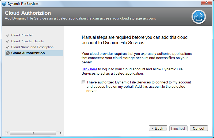The height and width of the screenshot is (138, 214).
Task: Click the arrow icon beside Cloud Authorization
Action: tap(8, 53)
